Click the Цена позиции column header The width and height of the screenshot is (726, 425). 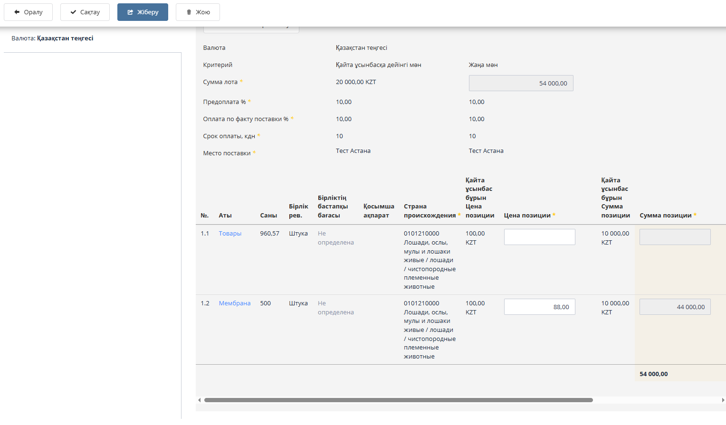pyautogui.click(x=527, y=216)
